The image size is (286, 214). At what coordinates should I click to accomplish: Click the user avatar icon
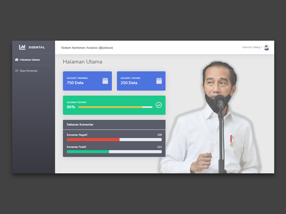[266, 47]
